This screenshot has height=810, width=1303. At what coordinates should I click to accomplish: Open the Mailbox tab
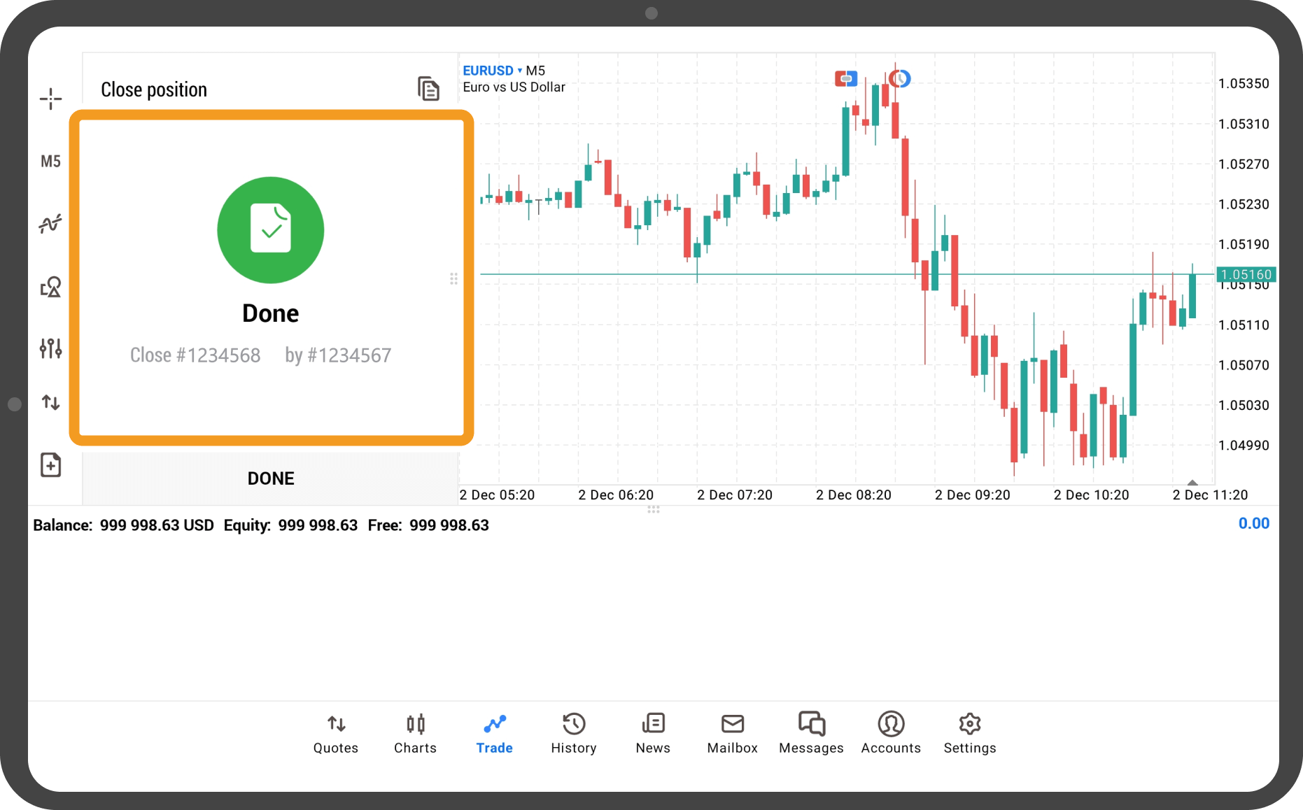point(732,733)
